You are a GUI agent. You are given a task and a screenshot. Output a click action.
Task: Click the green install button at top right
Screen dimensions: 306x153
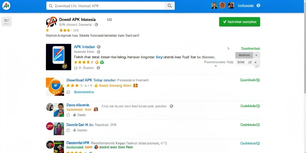239,22
